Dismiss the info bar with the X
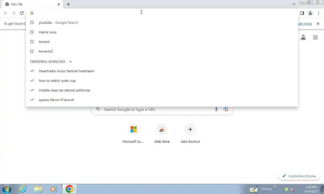The width and height of the screenshot is (324, 194). tap(318, 23)
